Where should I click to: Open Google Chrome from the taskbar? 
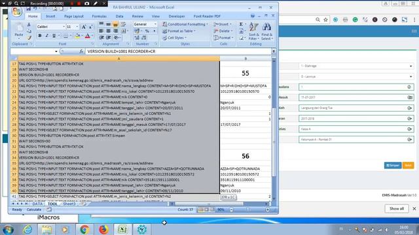pyautogui.click(x=84, y=229)
